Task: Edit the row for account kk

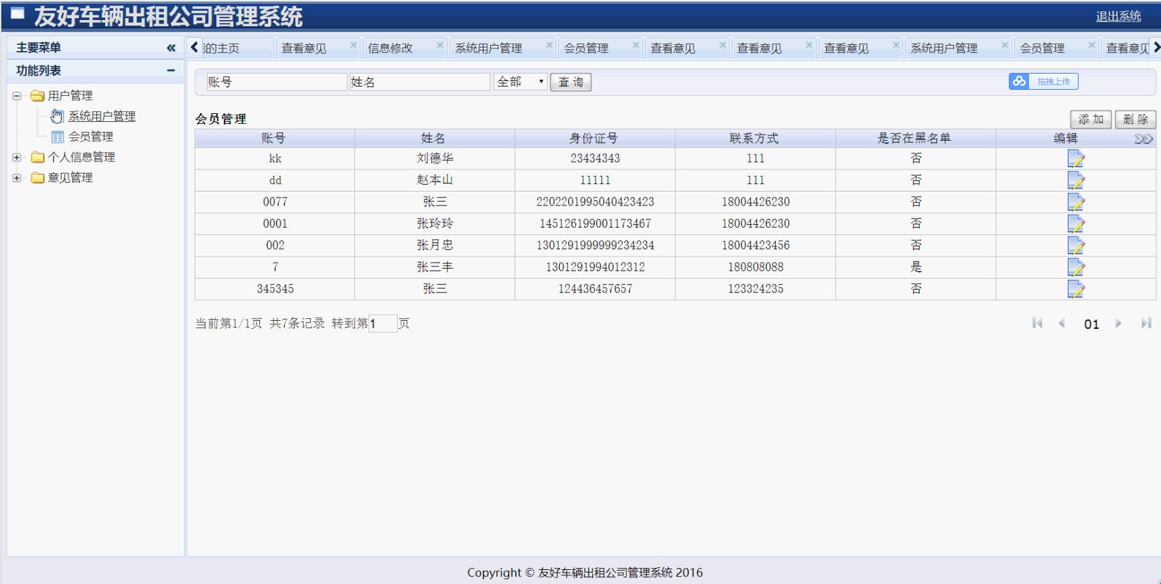Action: tap(1076, 159)
